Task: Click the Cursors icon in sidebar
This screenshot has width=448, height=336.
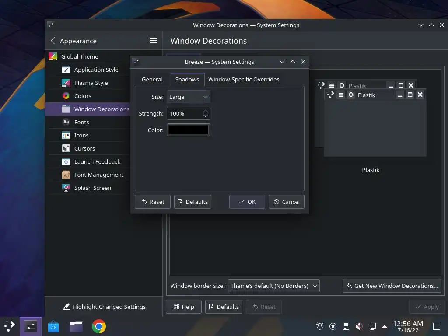Action: [66, 148]
